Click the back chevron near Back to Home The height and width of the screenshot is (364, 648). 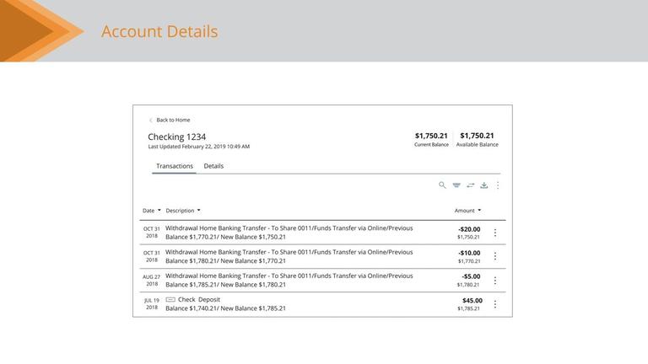pos(151,120)
